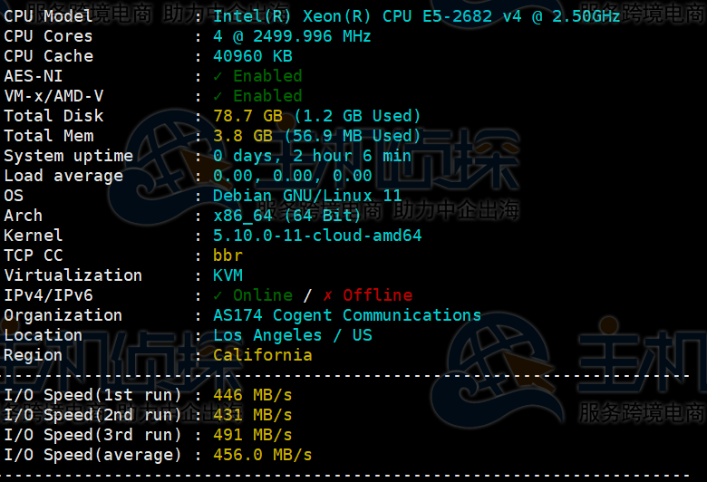This screenshot has width=707, height=482.
Task: Select I/O Speed 3rd run value 491 MB/s
Action: [253, 435]
